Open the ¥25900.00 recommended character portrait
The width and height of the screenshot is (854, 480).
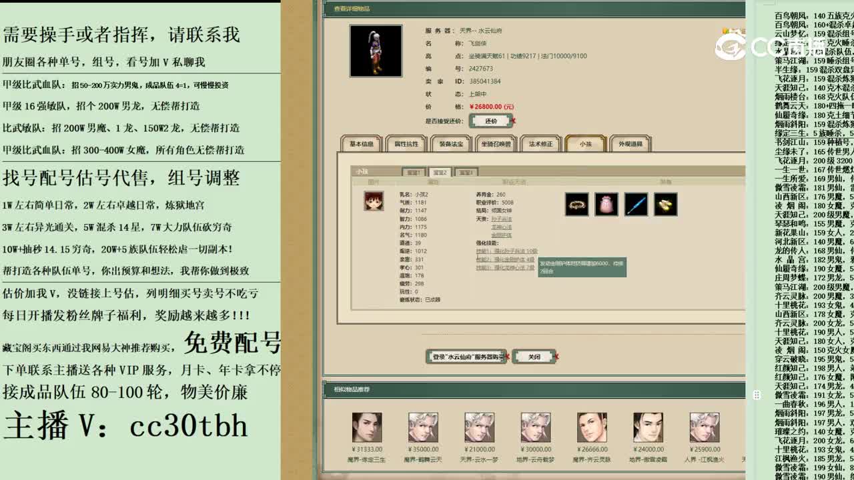pyautogui.click(x=704, y=427)
